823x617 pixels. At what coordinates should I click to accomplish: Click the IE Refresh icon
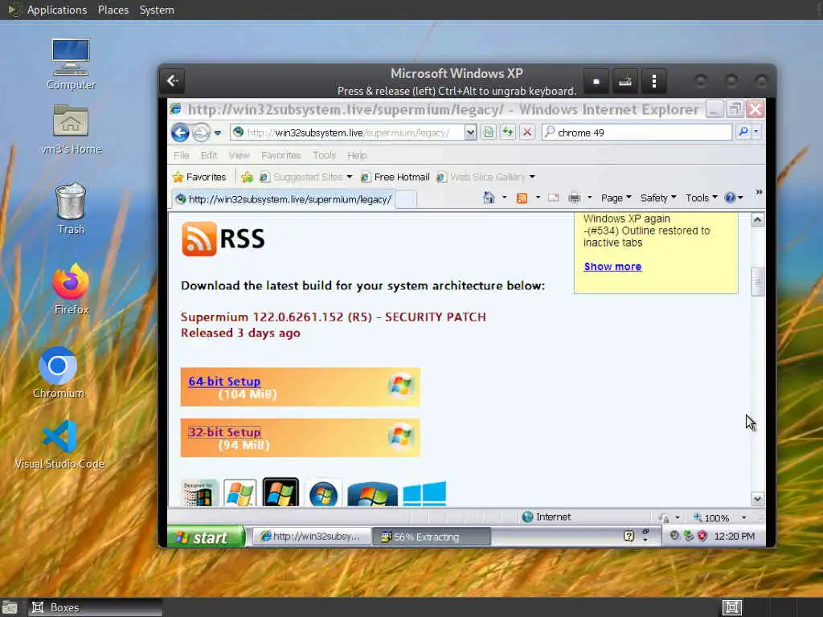tap(508, 133)
